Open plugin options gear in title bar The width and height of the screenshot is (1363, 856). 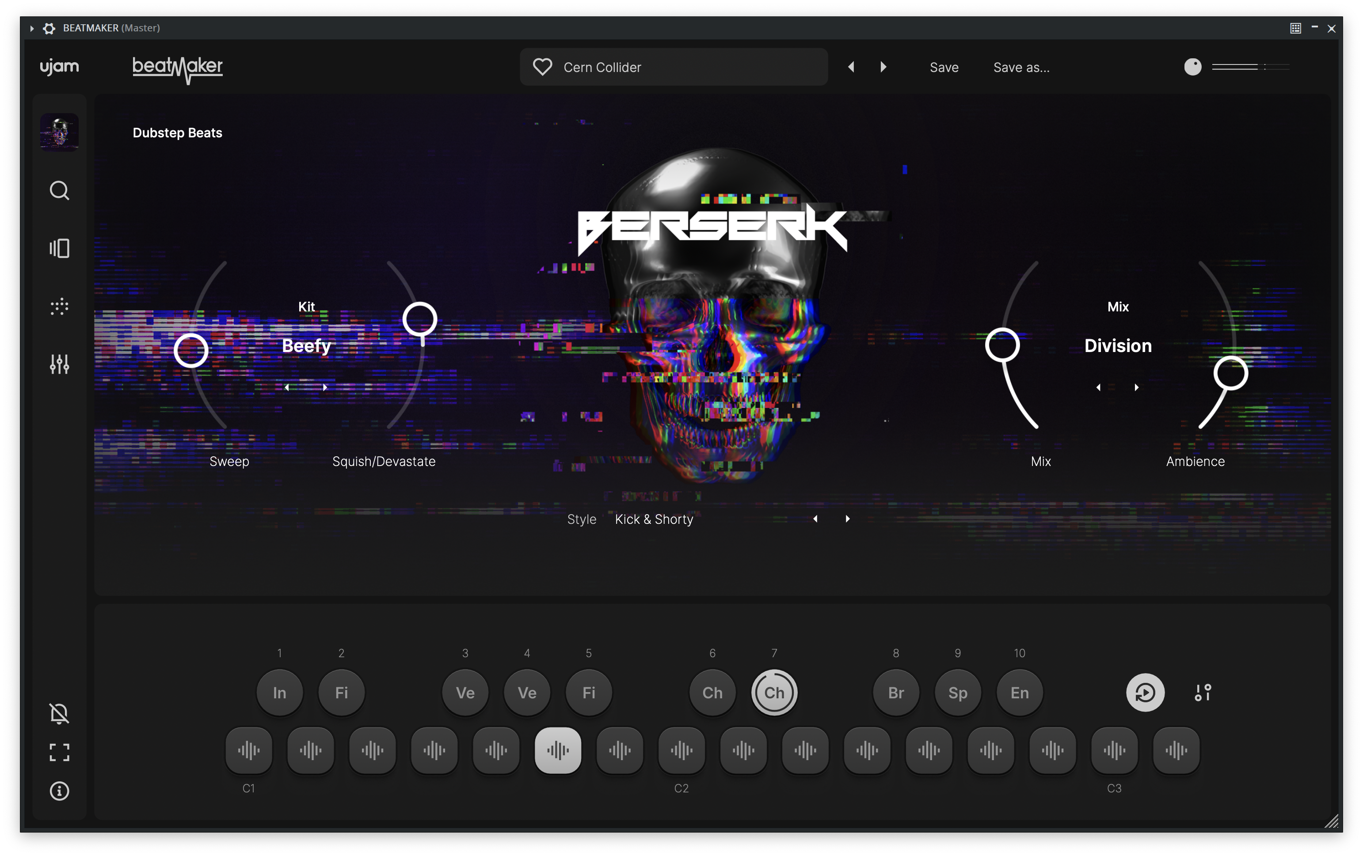pos(49,28)
